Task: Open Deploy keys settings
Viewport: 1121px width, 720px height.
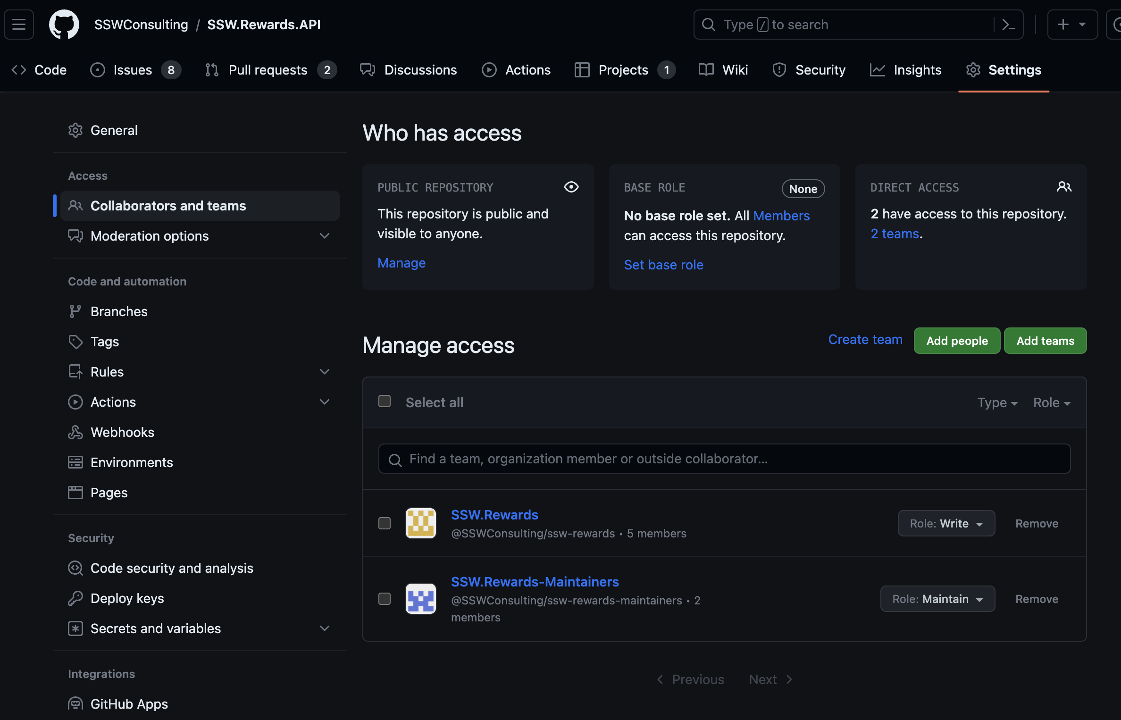Action: 127,598
